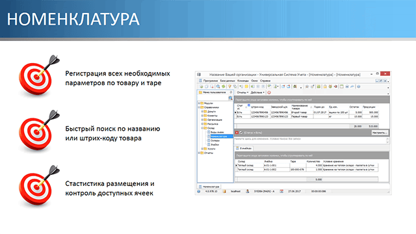Click the green refresh arrows toolbar icon

pos(224,86)
